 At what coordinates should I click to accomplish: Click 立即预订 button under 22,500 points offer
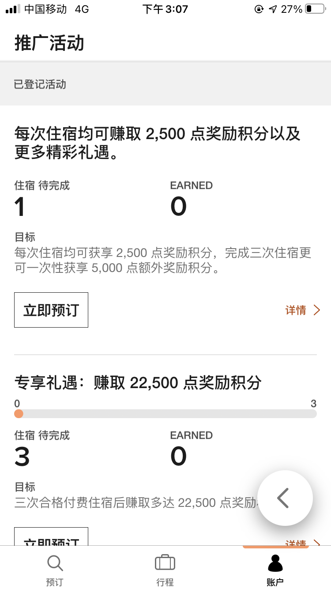tap(51, 537)
